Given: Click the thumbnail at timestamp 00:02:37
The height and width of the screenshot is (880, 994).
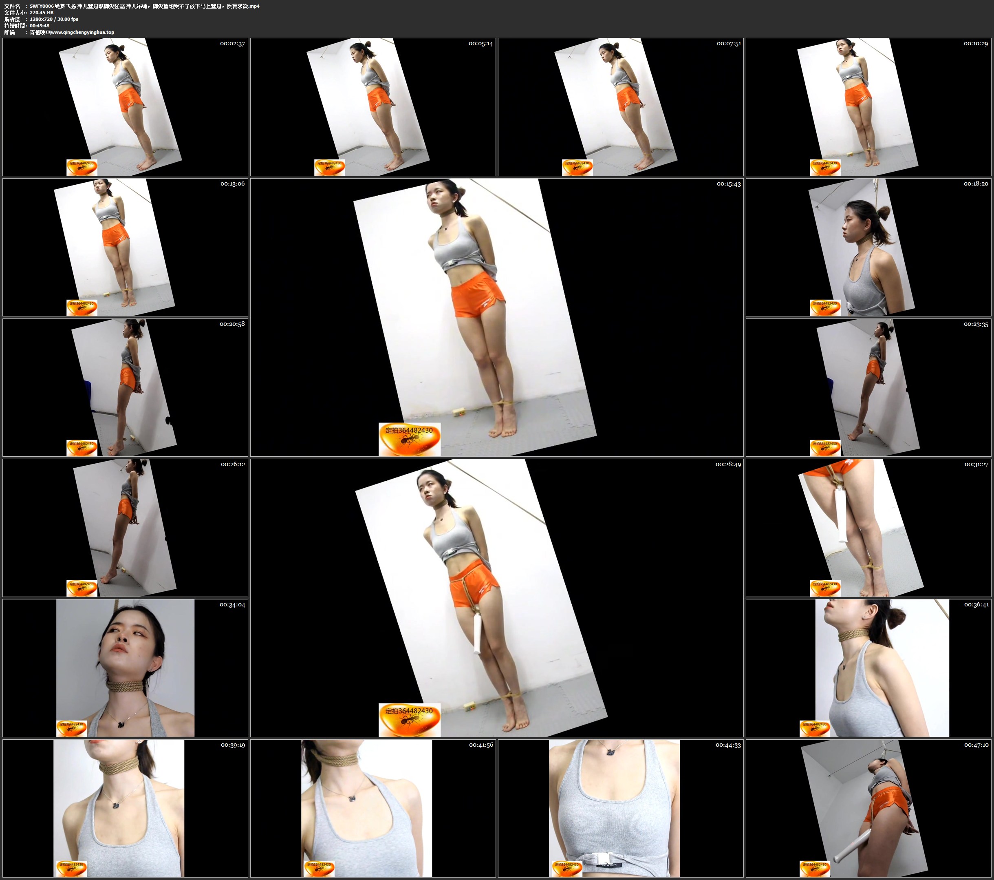Looking at the screenshot, I should pyautogui.click(x=125, y=107).
